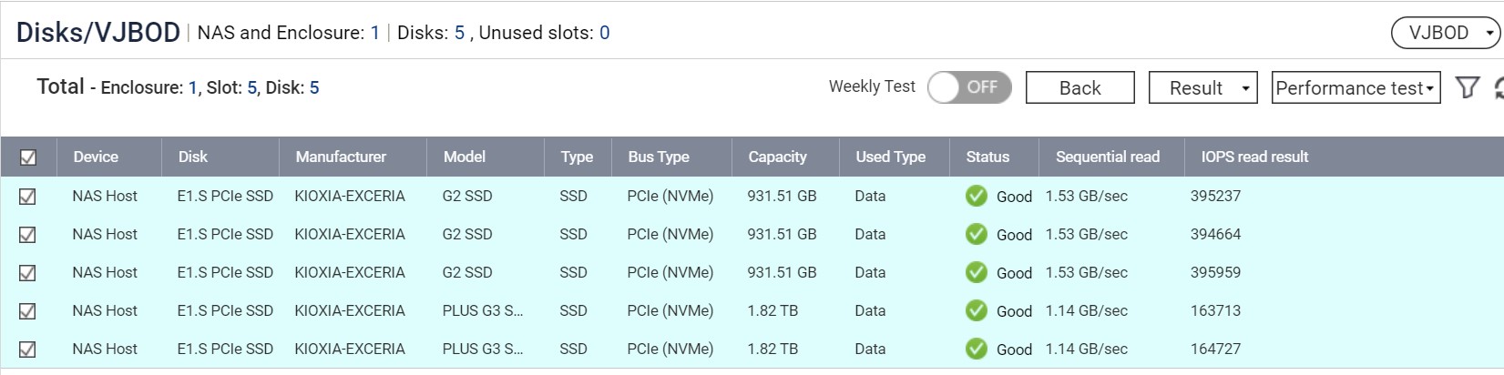Screen dimensions: 1504x375
Task: Click the Back button
Action: (x=1079, y=88)
